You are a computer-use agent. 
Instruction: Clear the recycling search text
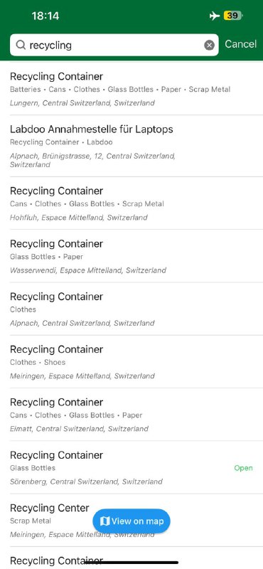209,45
